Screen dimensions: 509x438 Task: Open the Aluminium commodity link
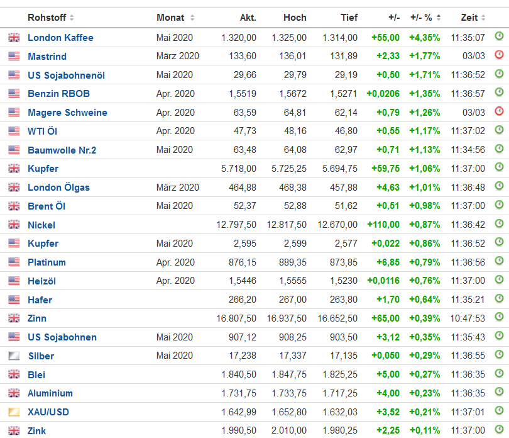50,393
